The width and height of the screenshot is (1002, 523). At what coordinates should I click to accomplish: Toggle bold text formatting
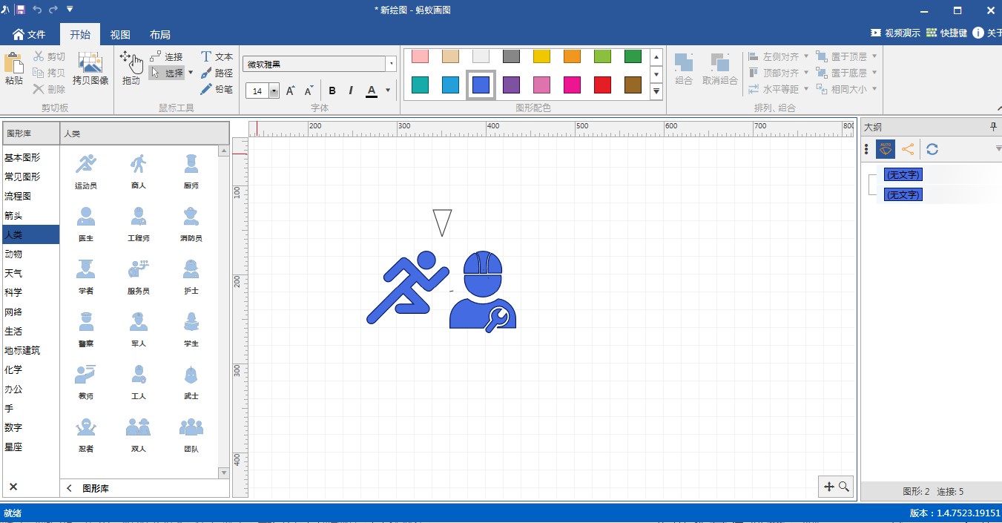(332, 91)
